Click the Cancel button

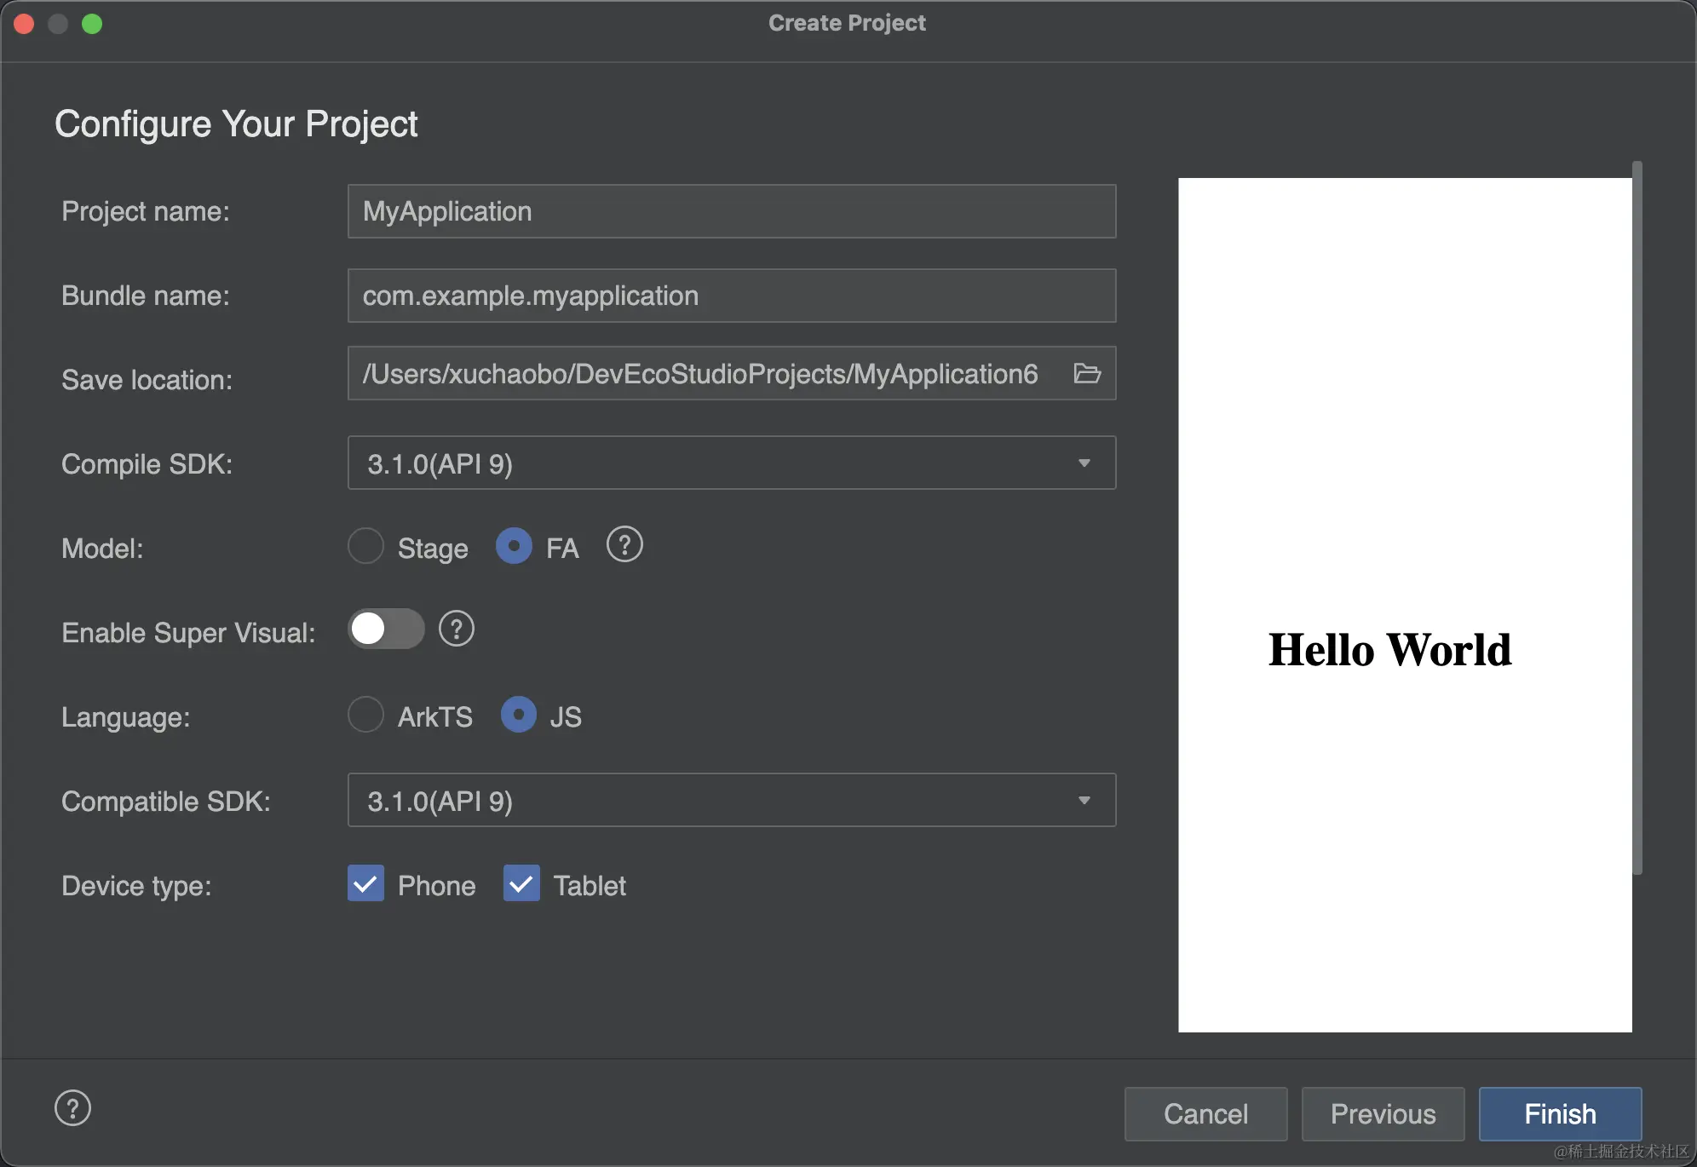tap(1205, 1113)
